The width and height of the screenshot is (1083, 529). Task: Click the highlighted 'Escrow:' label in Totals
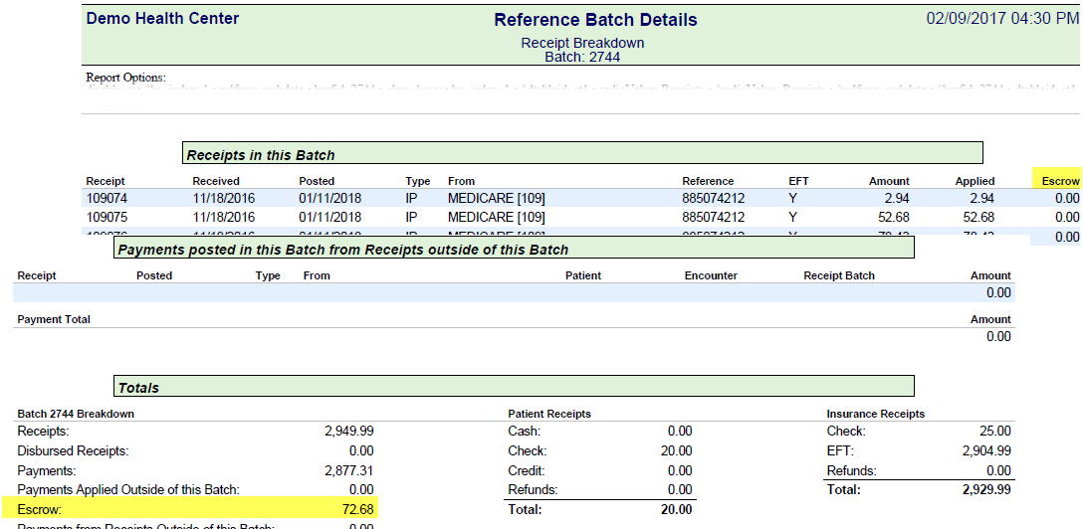click(40, 510)
